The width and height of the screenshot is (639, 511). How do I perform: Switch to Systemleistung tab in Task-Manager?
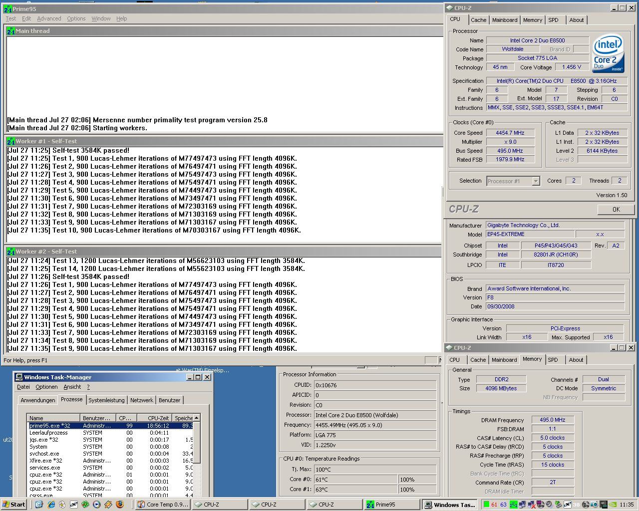(106, 400)
